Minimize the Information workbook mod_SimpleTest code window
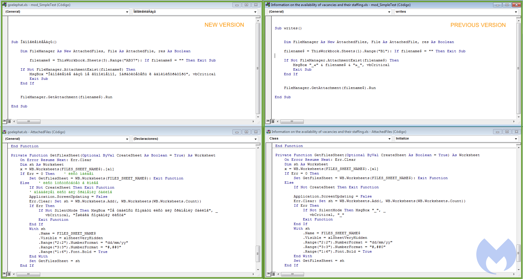This screenshot has width=523, height=279. pyautogui.click(x=497, y=5)
